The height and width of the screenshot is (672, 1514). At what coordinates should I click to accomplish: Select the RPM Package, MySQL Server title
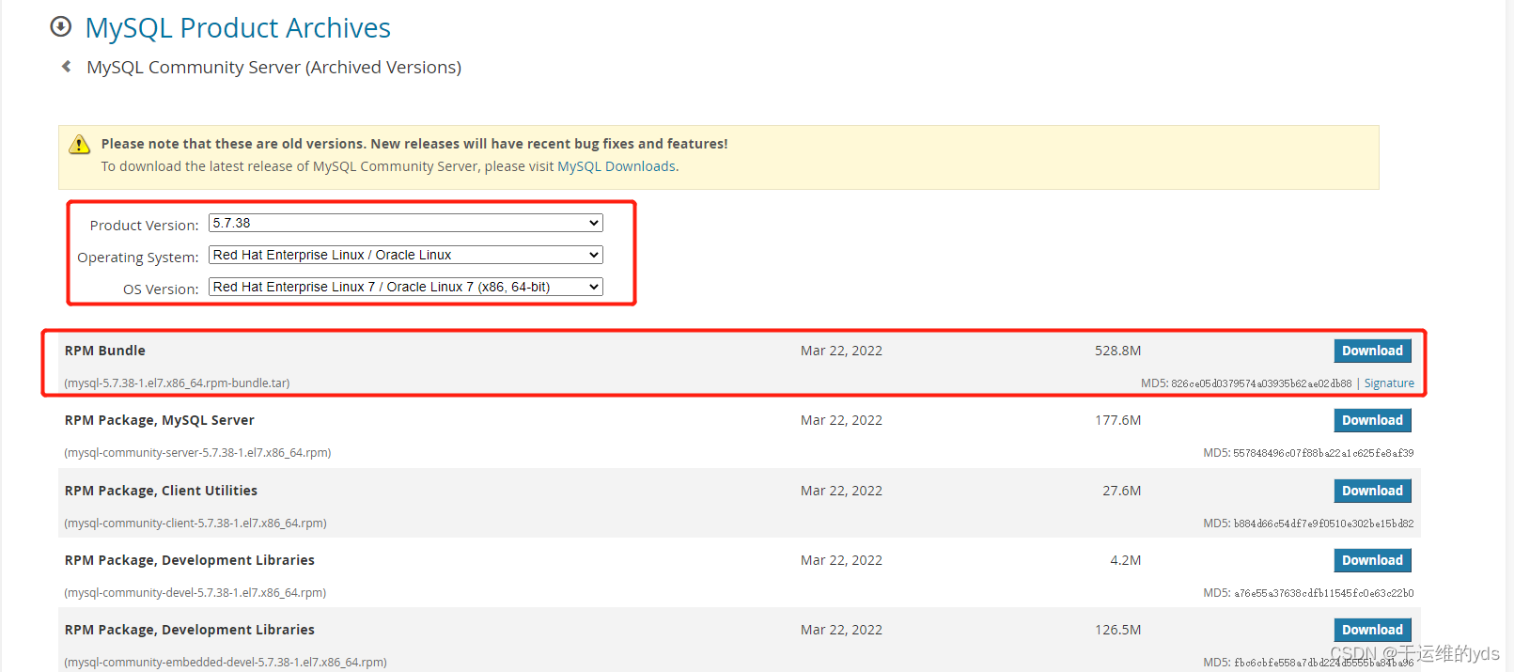160,420
